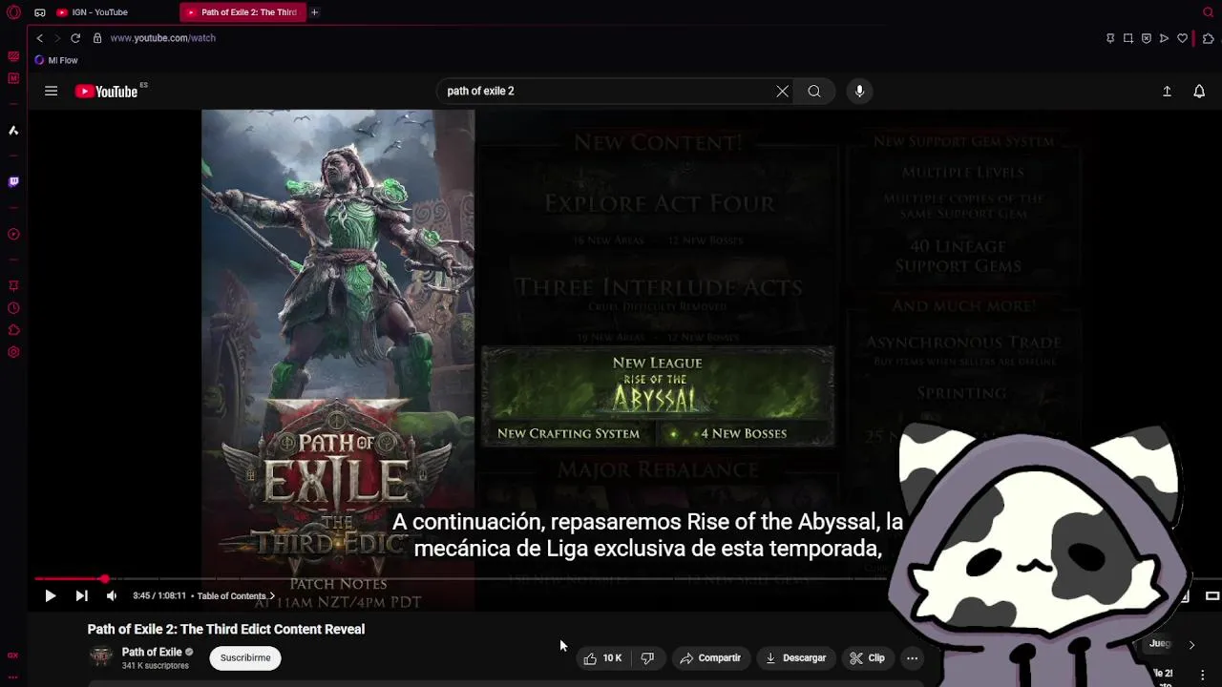Screen dimensions: 1222x687
Task: Open the Twitch panel in sidebar
Action: click(x=13, y=181)
